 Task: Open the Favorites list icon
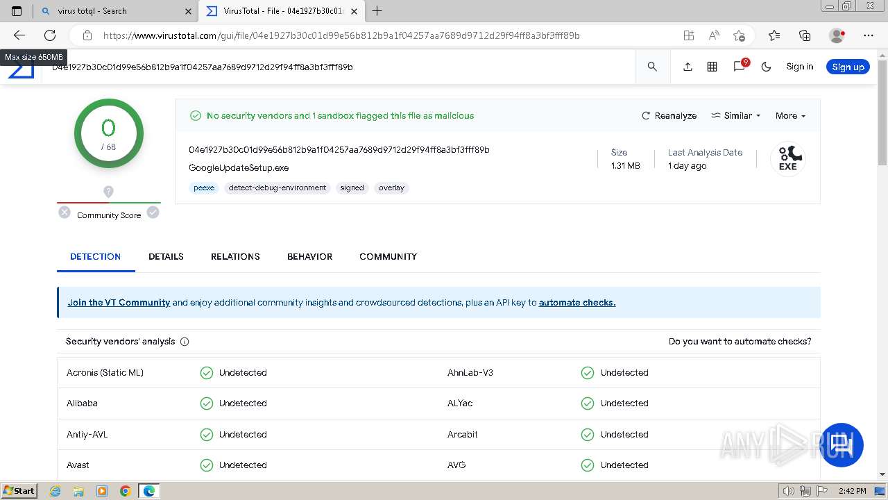click(774, 35)
